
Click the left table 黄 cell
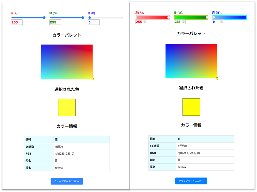point(81,161)
